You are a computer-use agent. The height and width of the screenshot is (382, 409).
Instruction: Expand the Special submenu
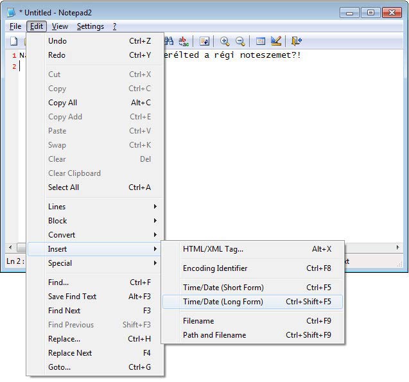tap(96, 263)
